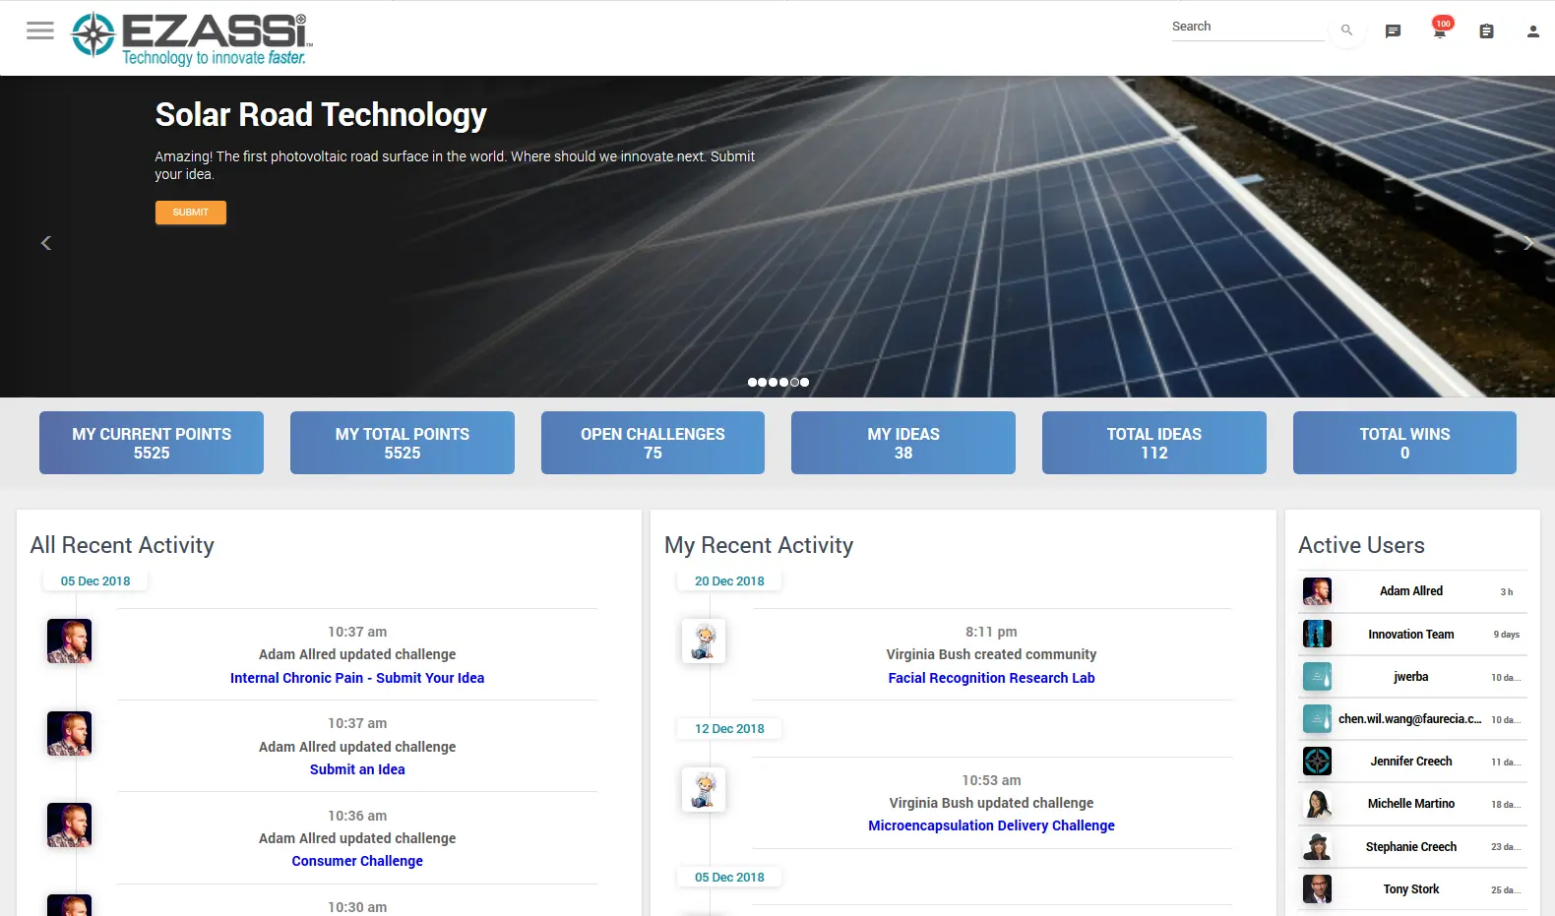Select the fourth carousel dot
Viewport: 1555px width, 916px height.
(784, 382)
